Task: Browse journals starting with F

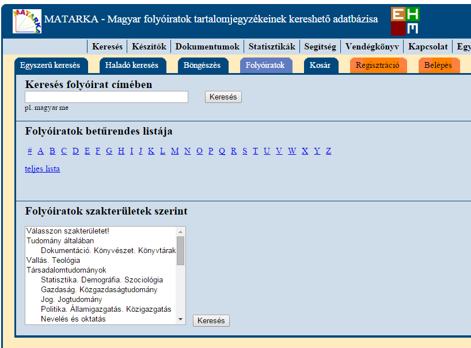Action: [x=98, y=151]
